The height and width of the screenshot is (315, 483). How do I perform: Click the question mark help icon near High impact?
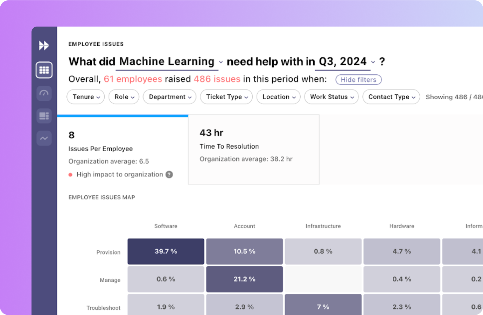point(169,174)
